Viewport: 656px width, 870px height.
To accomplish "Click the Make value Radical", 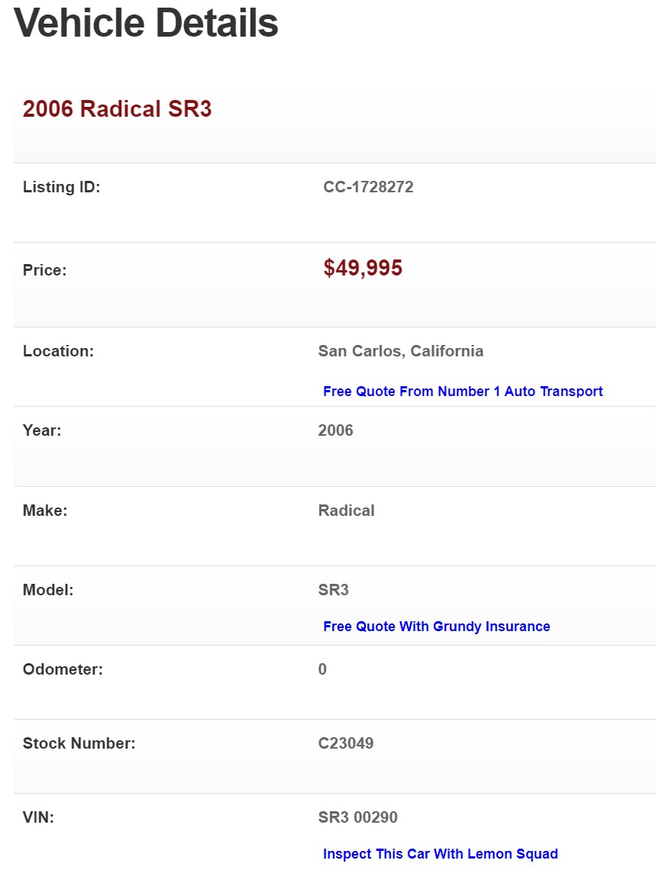I will (x=346, y=511).
